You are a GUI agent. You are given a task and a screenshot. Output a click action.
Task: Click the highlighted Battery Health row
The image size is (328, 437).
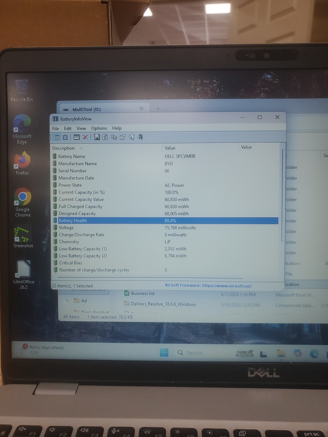click(x=166, y=221)
